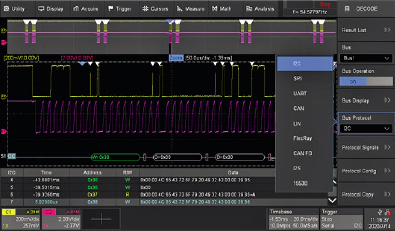Click the Analysis icon
The width and height of the screenshot is (395, 231).
[249, 8]
